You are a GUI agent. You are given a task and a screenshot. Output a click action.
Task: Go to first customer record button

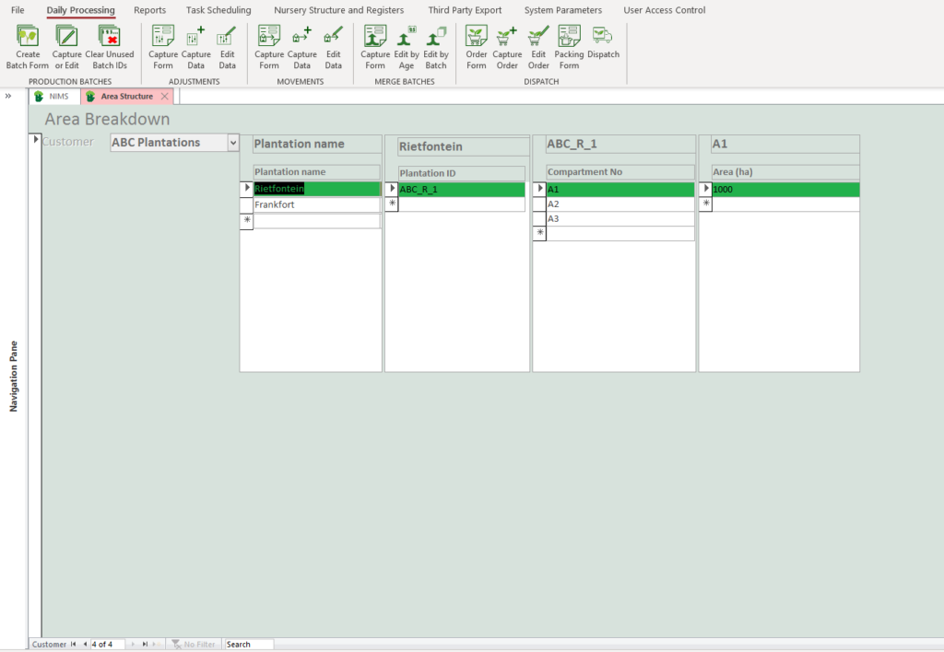pyautogui.click(x=74, y=645)
